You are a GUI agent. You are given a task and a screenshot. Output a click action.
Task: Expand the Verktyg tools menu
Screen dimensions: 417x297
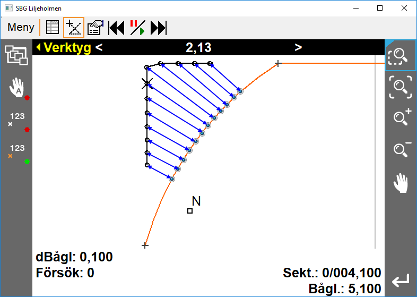pos(63,48)
